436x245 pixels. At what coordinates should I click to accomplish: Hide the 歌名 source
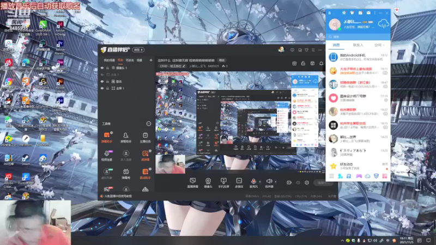pyautogui.click(x=102, y=81)
